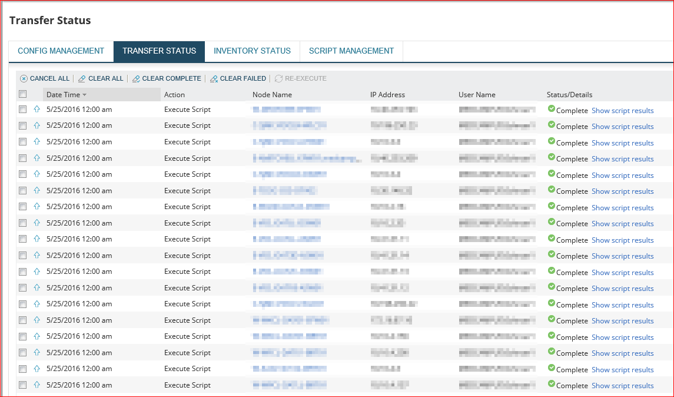Check the checkbox of the second transfer row
This screenshot has width=674, height=397.
pos(23,125)
